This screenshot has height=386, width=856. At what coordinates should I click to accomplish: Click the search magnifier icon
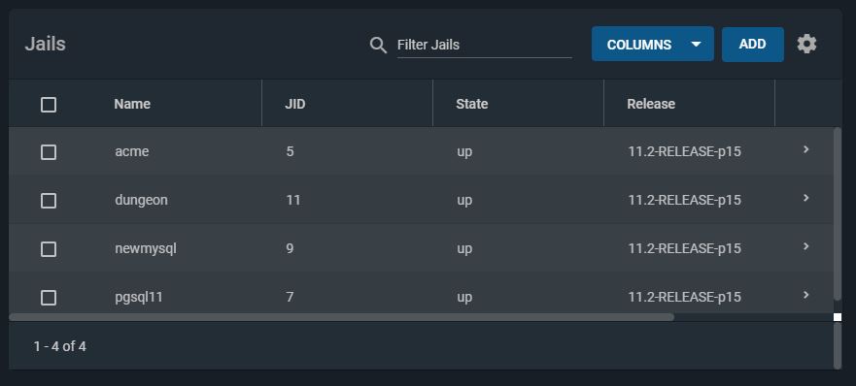tap(378, 45)
